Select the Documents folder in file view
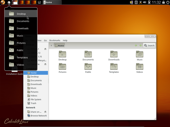This screenshot has width=170, height=127. tap(88, 56)
